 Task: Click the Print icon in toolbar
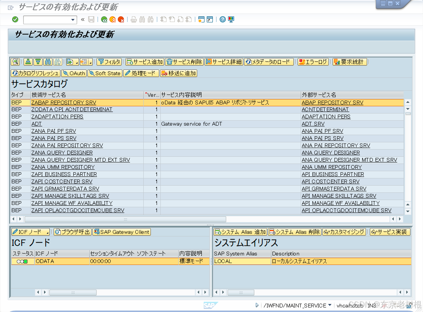(x=134, y=19)
